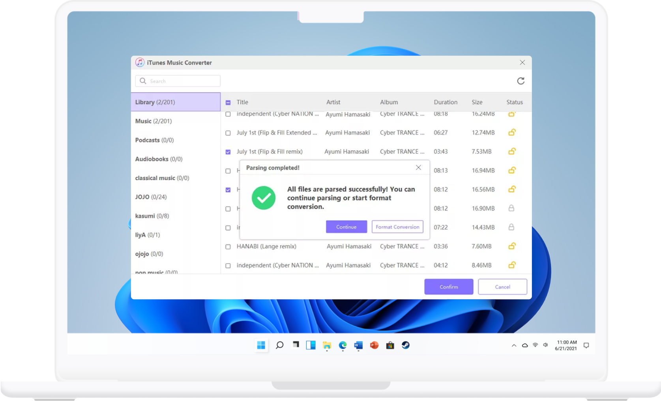Open the ojojo (0/0) playlist
This screenshot has height=401, width=661.
176,253
